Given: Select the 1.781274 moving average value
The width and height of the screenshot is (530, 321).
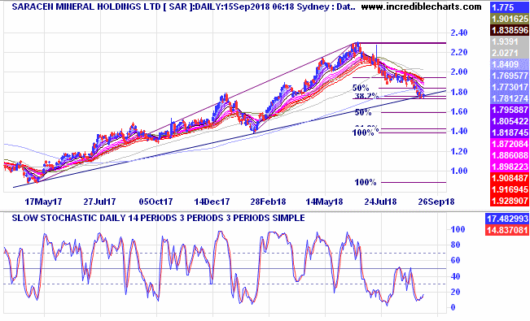Looking at the screenshot, I should [x=510, y=98].
